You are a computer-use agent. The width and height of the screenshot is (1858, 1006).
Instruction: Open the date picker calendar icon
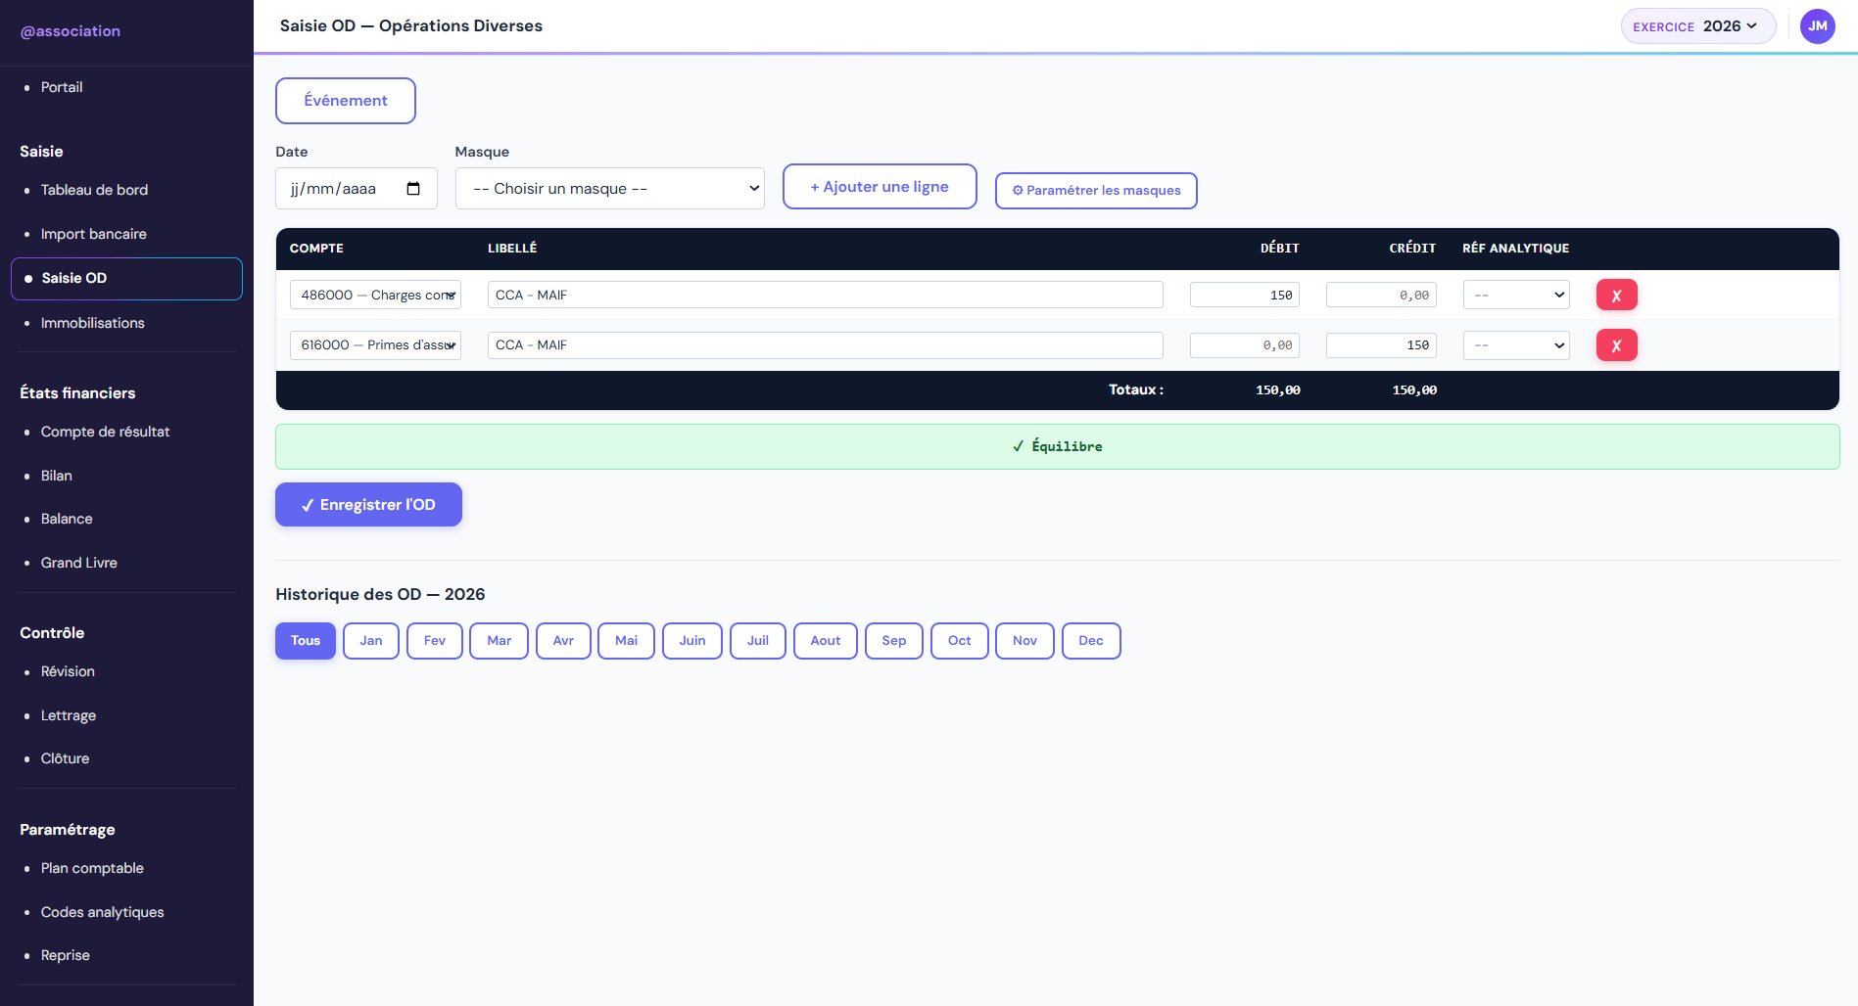pos(413,189)
